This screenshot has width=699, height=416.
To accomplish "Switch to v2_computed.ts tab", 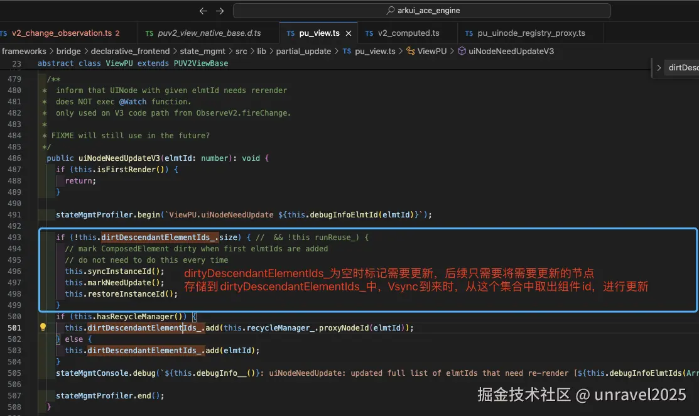I will [408, 33].
